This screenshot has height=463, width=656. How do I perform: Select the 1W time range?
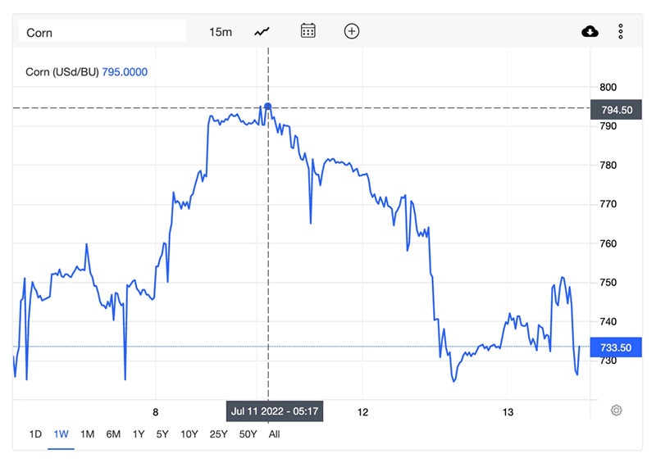pos(61,434)
